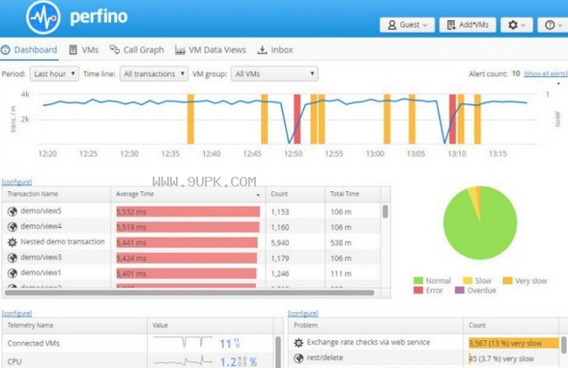Open the Inbox tab
This screenshot has height=368, width=568.
click(275, 50)
